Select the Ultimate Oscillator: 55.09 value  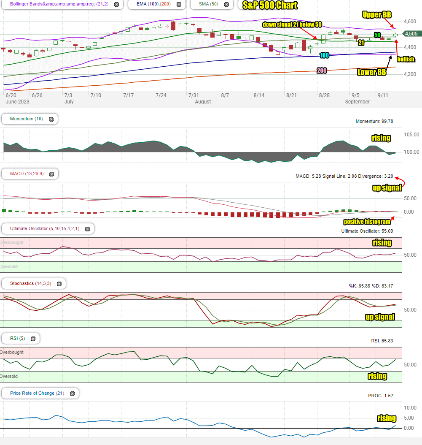(367, 231)
